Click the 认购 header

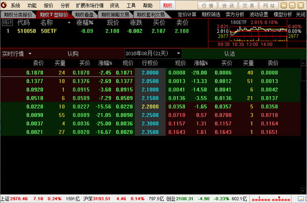tap(73, 54)
